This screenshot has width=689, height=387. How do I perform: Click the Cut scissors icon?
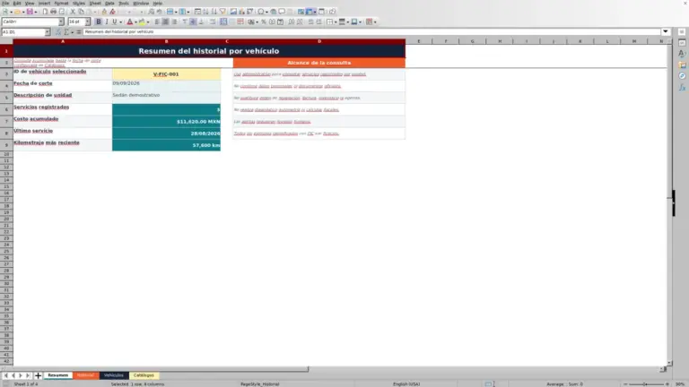pos(73,12)
